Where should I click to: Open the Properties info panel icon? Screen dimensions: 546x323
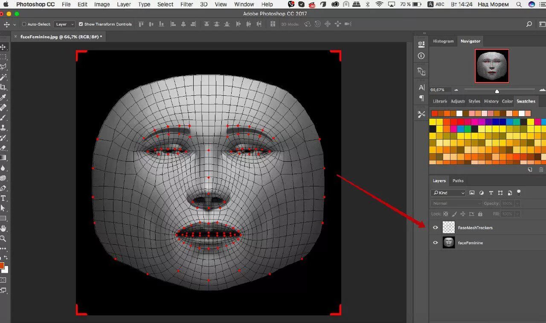[x=421, y=56]
